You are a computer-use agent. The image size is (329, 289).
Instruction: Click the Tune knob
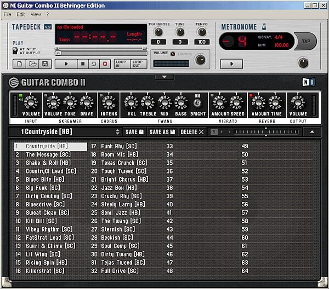click(180, 32)
